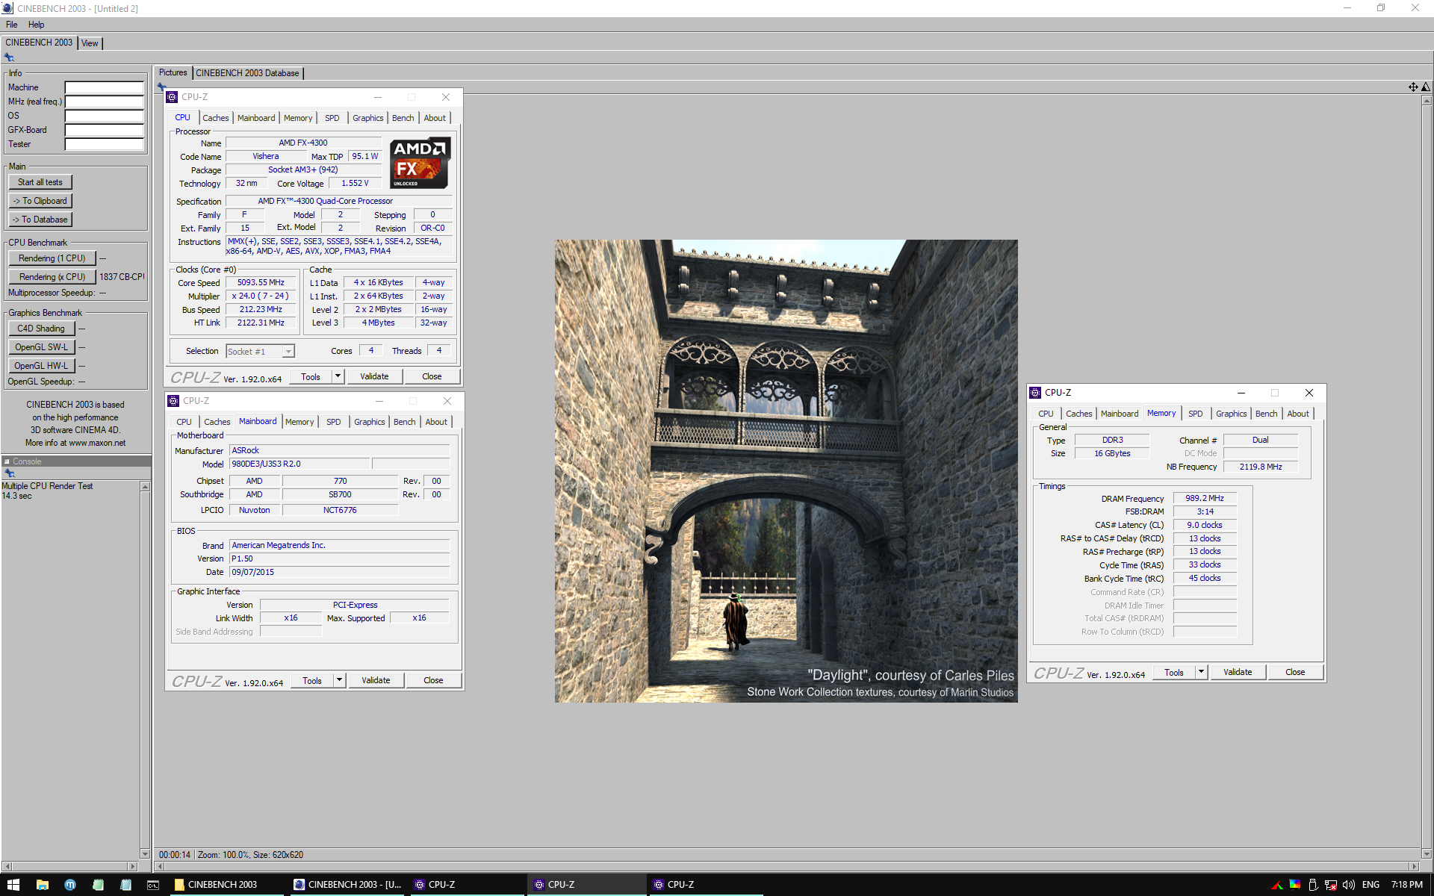Run Rendering (1 CPU) benchmark
Image resolution: width=1434 pixels, height=896 pixels.
52,258
